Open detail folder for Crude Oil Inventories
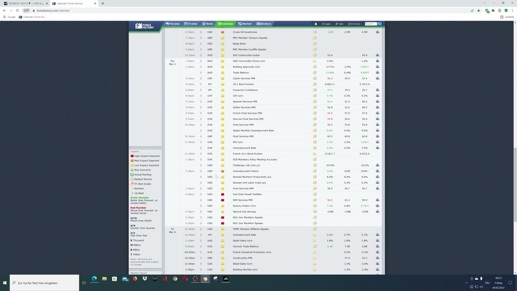 point(315,32)
